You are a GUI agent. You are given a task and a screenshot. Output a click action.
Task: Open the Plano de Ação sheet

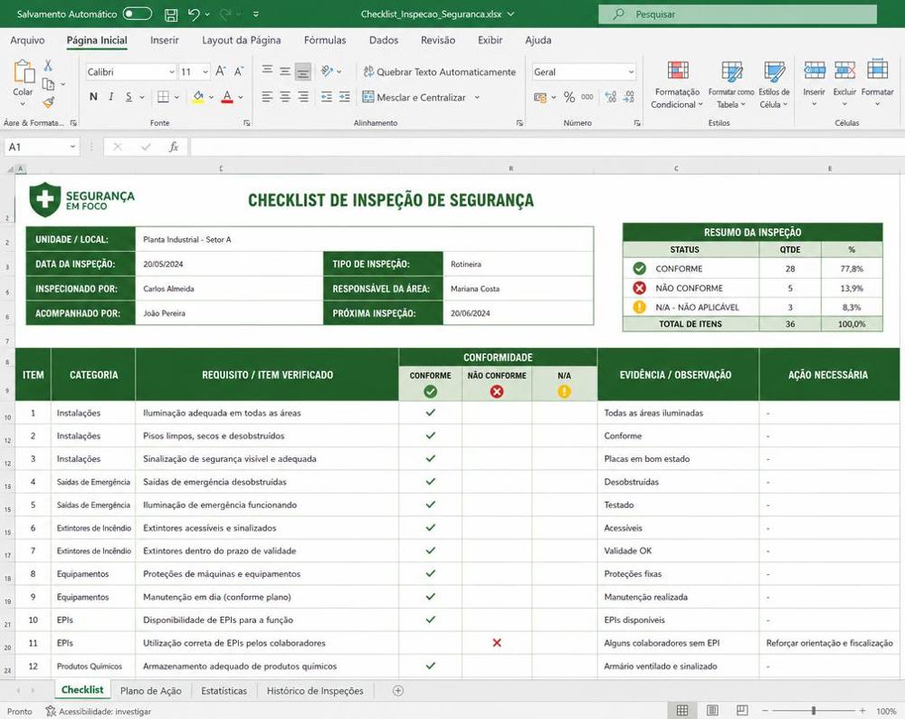coord(150,691)
